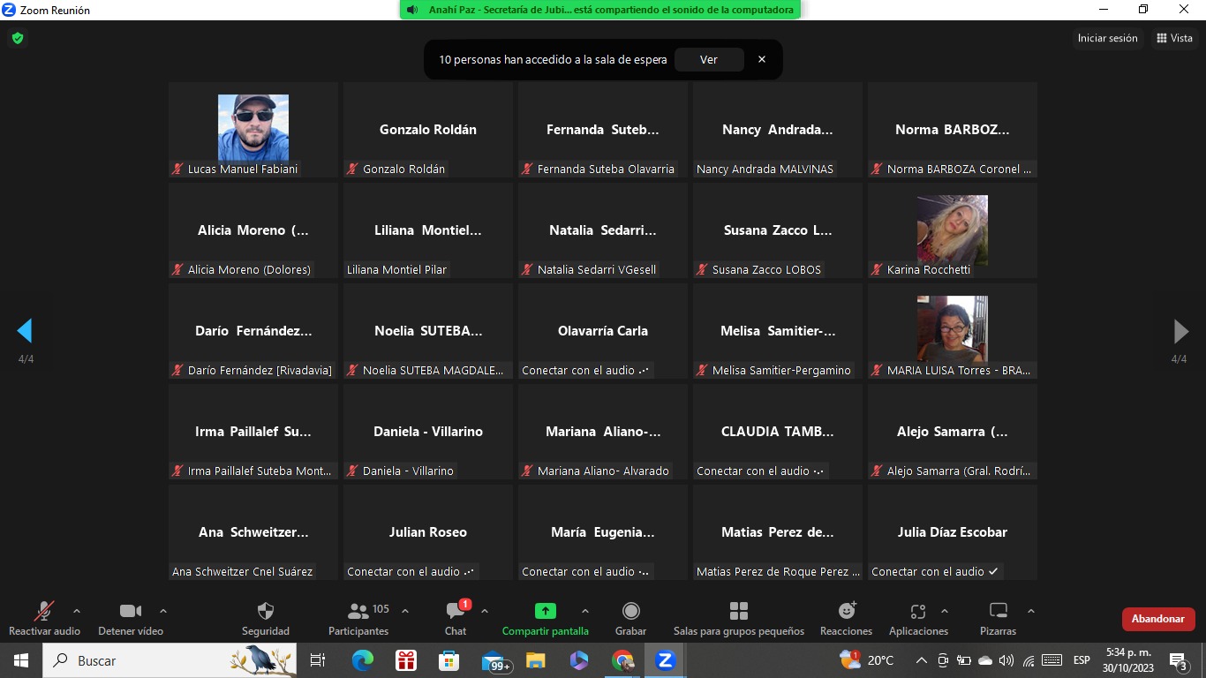The width and height of the screenshot is (1206, 678).
Task: Open the Chat panel
Action: tap(456, 612)
